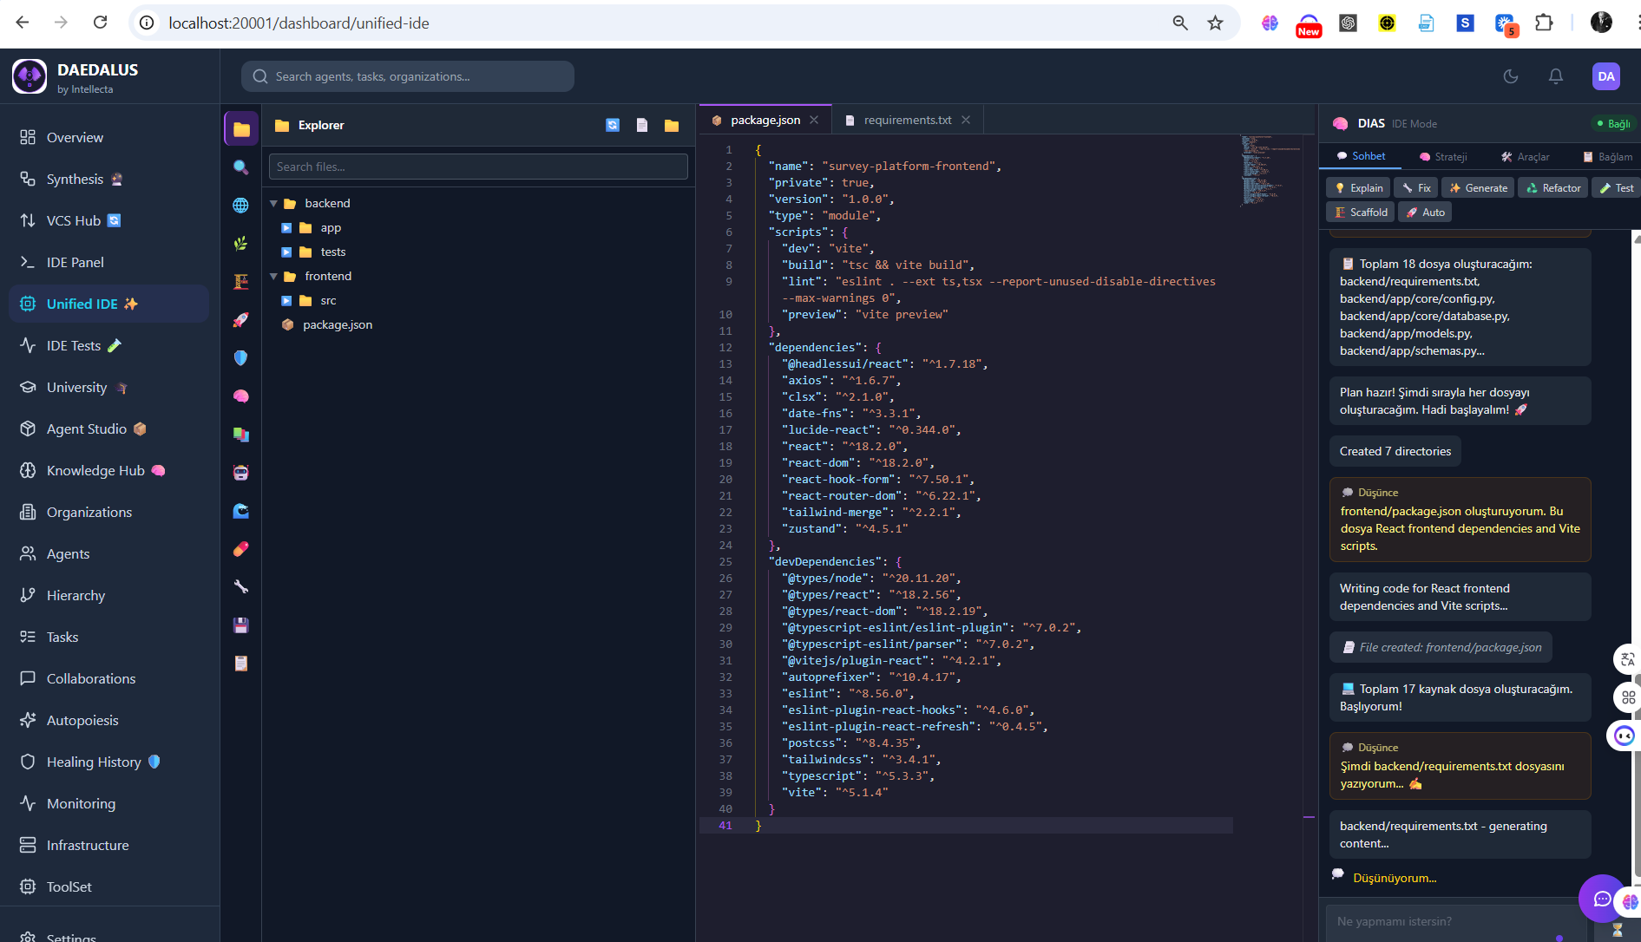Select the package.json editor tab

click(765, 120)
